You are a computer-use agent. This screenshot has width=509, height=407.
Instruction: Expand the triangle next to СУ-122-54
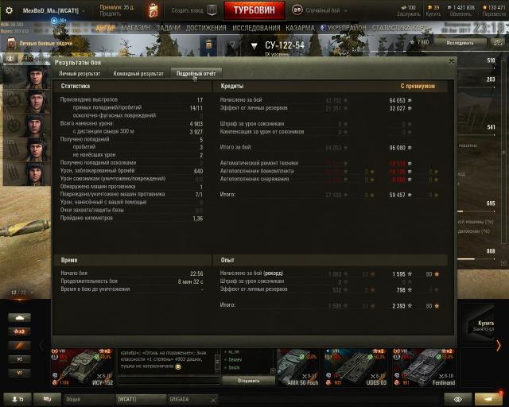(x=254, y=46)
